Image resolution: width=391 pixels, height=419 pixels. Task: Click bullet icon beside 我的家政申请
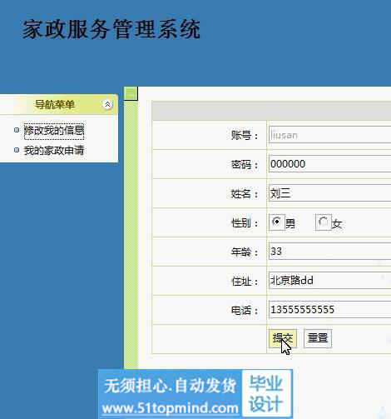(x=17, y=150)
